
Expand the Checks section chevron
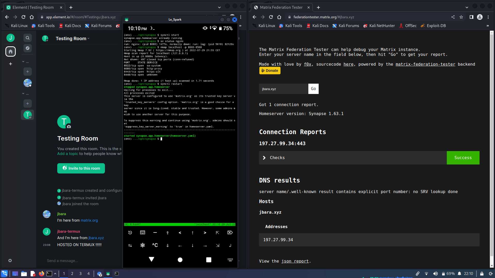coord(264,158)
